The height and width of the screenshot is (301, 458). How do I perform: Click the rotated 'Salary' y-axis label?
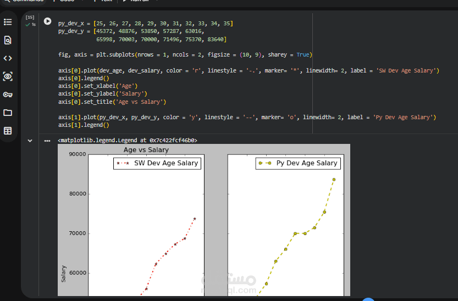pyautogui.click(x=63, y=274)
